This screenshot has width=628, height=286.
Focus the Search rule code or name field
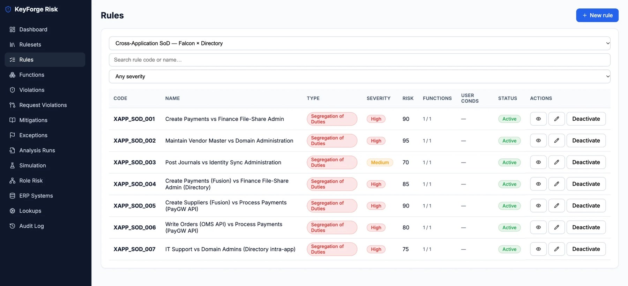tap(360, 60)
